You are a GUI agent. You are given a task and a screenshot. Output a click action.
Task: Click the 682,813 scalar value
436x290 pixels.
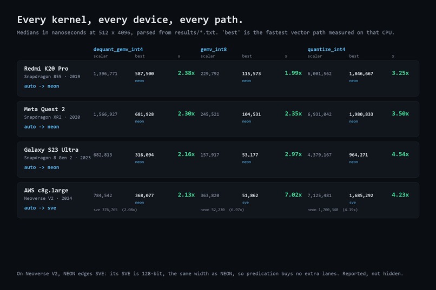103,154
